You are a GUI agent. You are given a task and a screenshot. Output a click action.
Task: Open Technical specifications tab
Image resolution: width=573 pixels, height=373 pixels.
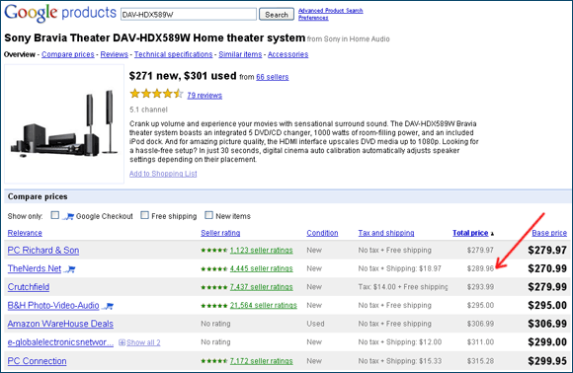click(173, 54)
